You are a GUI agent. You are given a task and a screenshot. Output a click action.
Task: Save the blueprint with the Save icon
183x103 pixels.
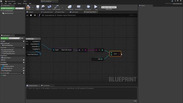[x=38, y=7]
